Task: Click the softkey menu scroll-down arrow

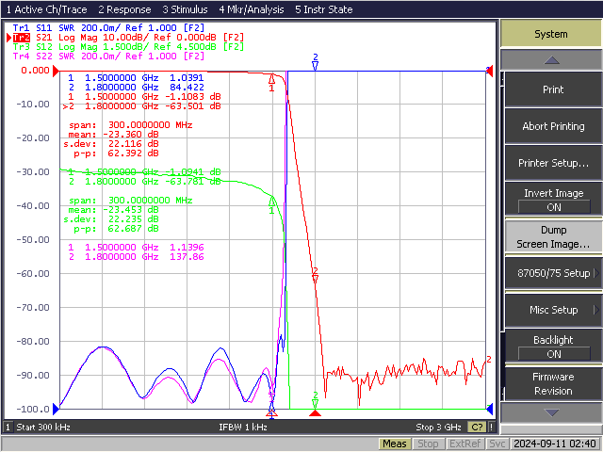Action: click(551, 412)
